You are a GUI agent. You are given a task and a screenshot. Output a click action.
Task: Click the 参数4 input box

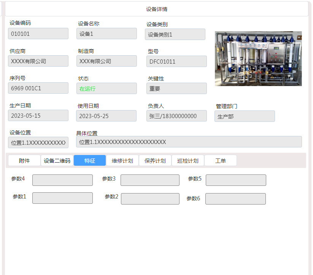tap(62, 180)
